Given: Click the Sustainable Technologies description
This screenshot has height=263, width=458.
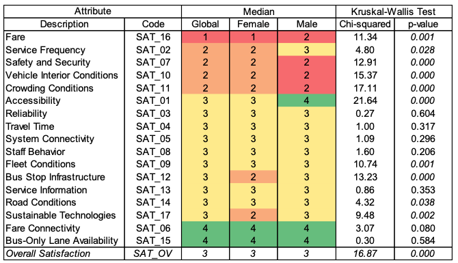Looking at the screenshot, I should 60,215.
